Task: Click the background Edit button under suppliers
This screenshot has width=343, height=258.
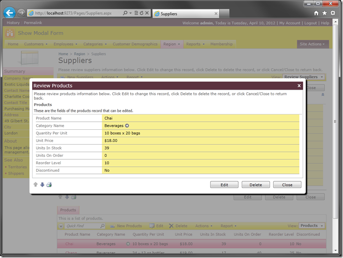Action: 248,197
